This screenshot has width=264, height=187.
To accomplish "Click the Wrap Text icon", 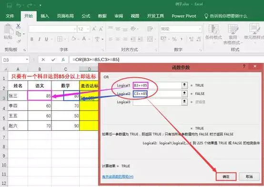I will (x=150, y=29).
